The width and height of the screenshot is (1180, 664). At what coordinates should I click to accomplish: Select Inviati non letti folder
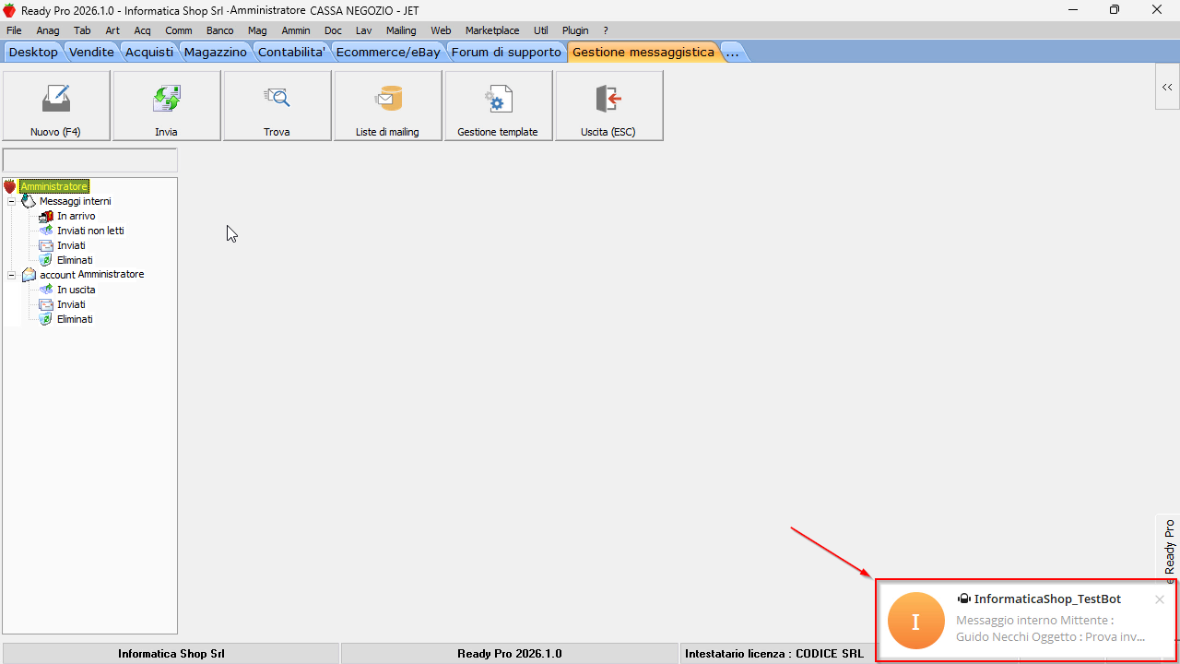(90, 231)
